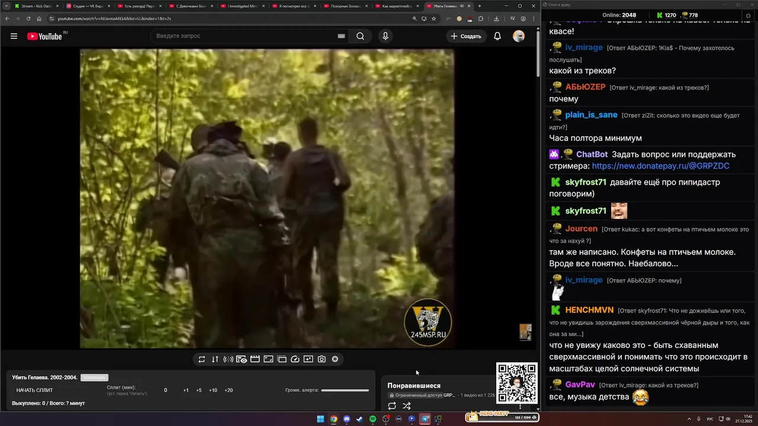
Task: Toggle playlist loop in Понравившиеся panel
Action: click(392, 406)
